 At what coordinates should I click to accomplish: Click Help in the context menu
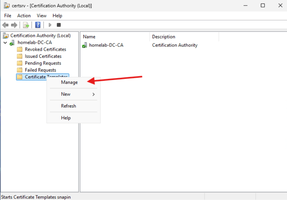[x=66, y=118]
